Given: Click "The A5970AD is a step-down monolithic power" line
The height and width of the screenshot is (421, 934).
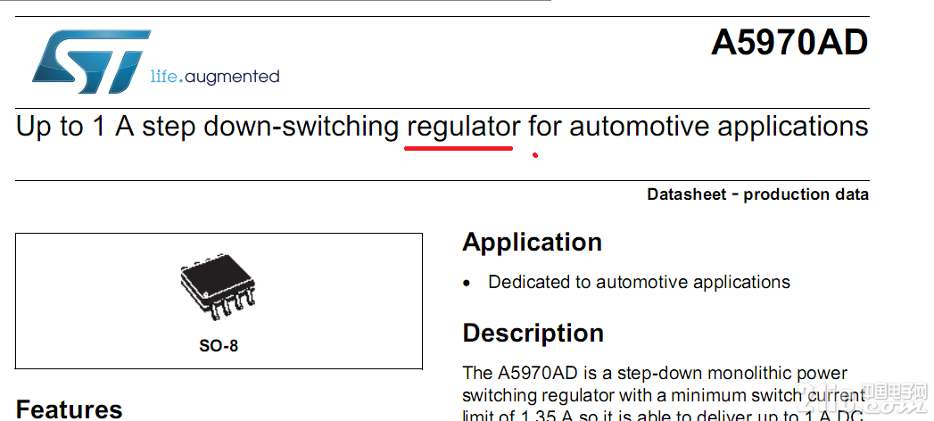Looking at the screenshot, I should (655, 374).
